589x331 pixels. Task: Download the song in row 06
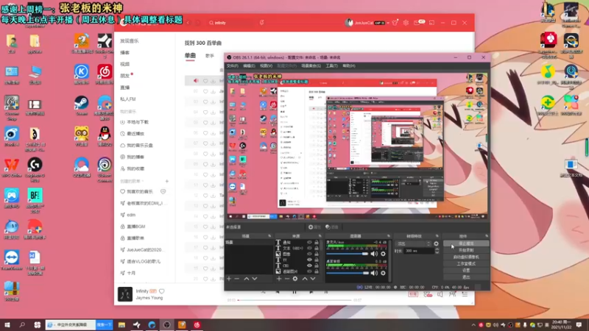[x=213, y=133]
